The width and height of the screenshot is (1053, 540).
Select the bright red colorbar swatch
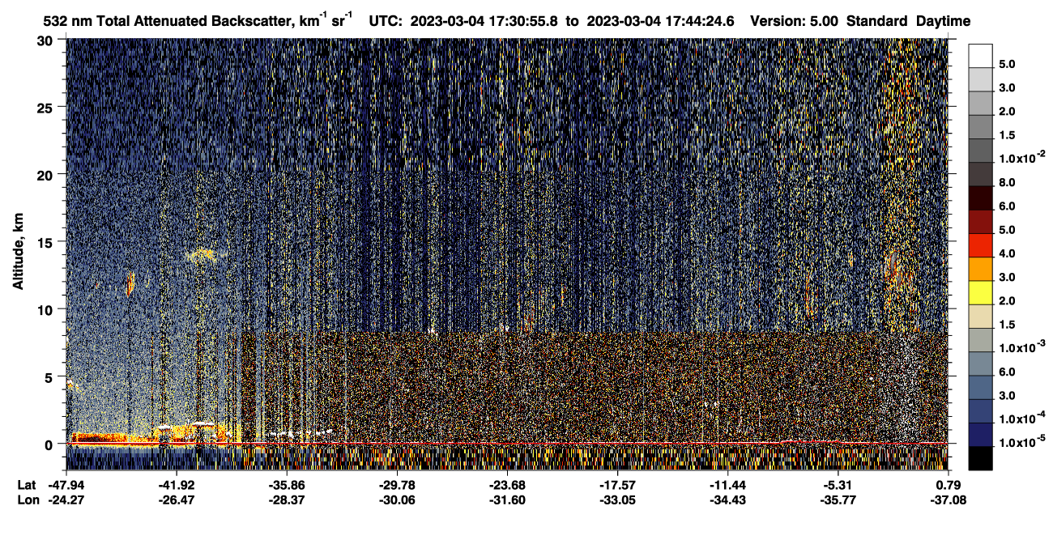[x=980, y=244]
